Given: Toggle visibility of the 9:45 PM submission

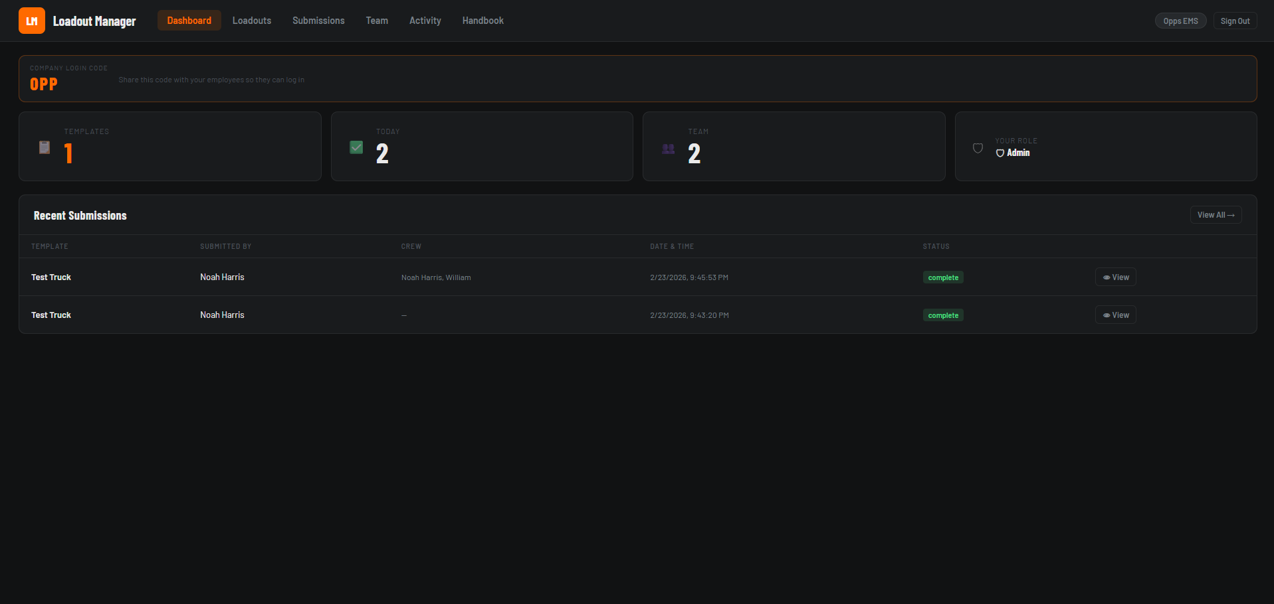Looking at the screenshot, I should tap(1115, 277).
